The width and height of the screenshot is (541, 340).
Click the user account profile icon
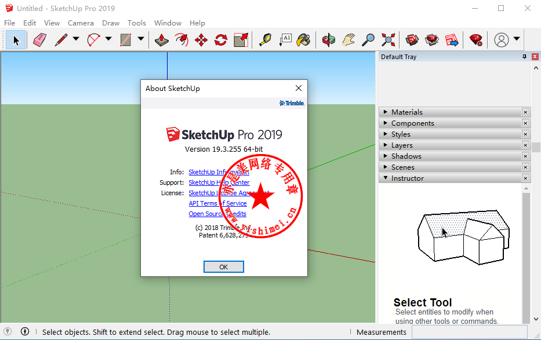(502, 40)
